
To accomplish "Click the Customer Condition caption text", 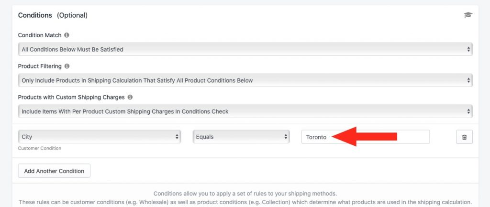I will (39, 148).
